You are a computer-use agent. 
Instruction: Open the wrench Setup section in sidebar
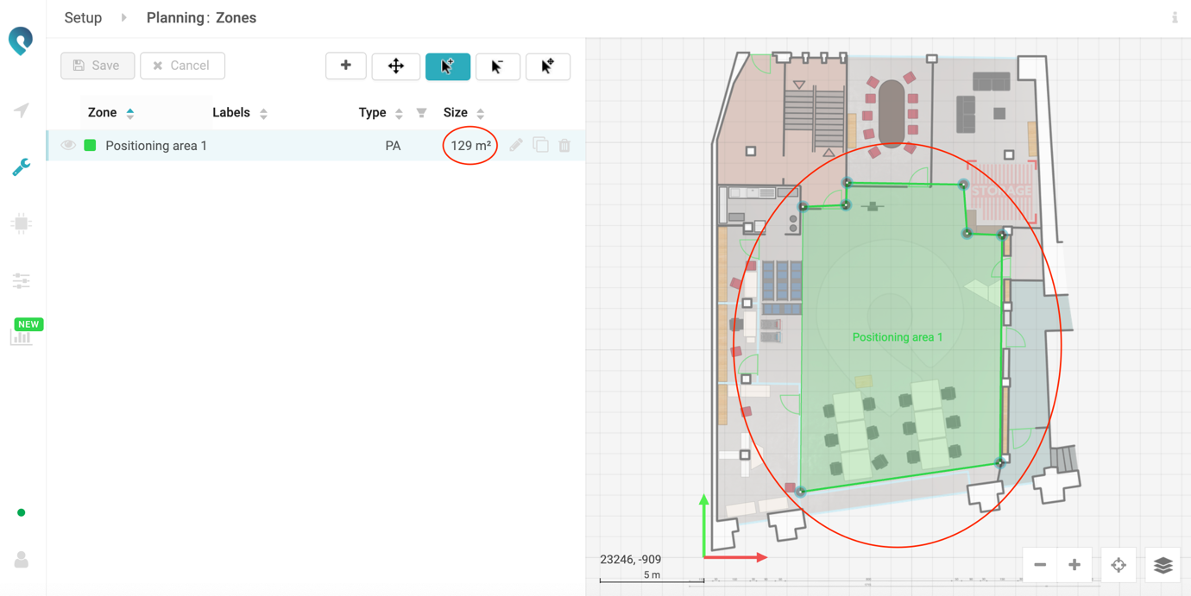(22, 167)
